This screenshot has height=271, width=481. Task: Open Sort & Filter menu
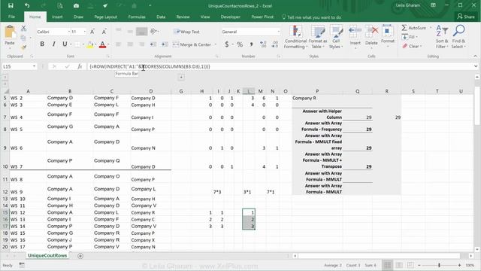(x=442, y=37)
